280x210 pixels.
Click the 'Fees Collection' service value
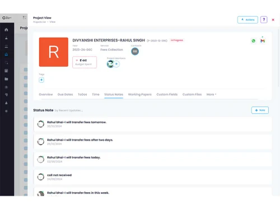(111, 50)
